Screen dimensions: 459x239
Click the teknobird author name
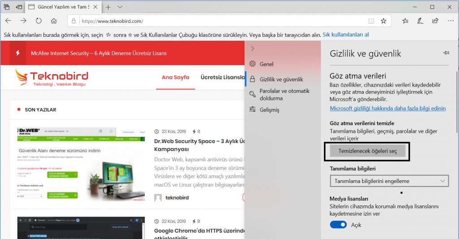(x=177, y=197)
